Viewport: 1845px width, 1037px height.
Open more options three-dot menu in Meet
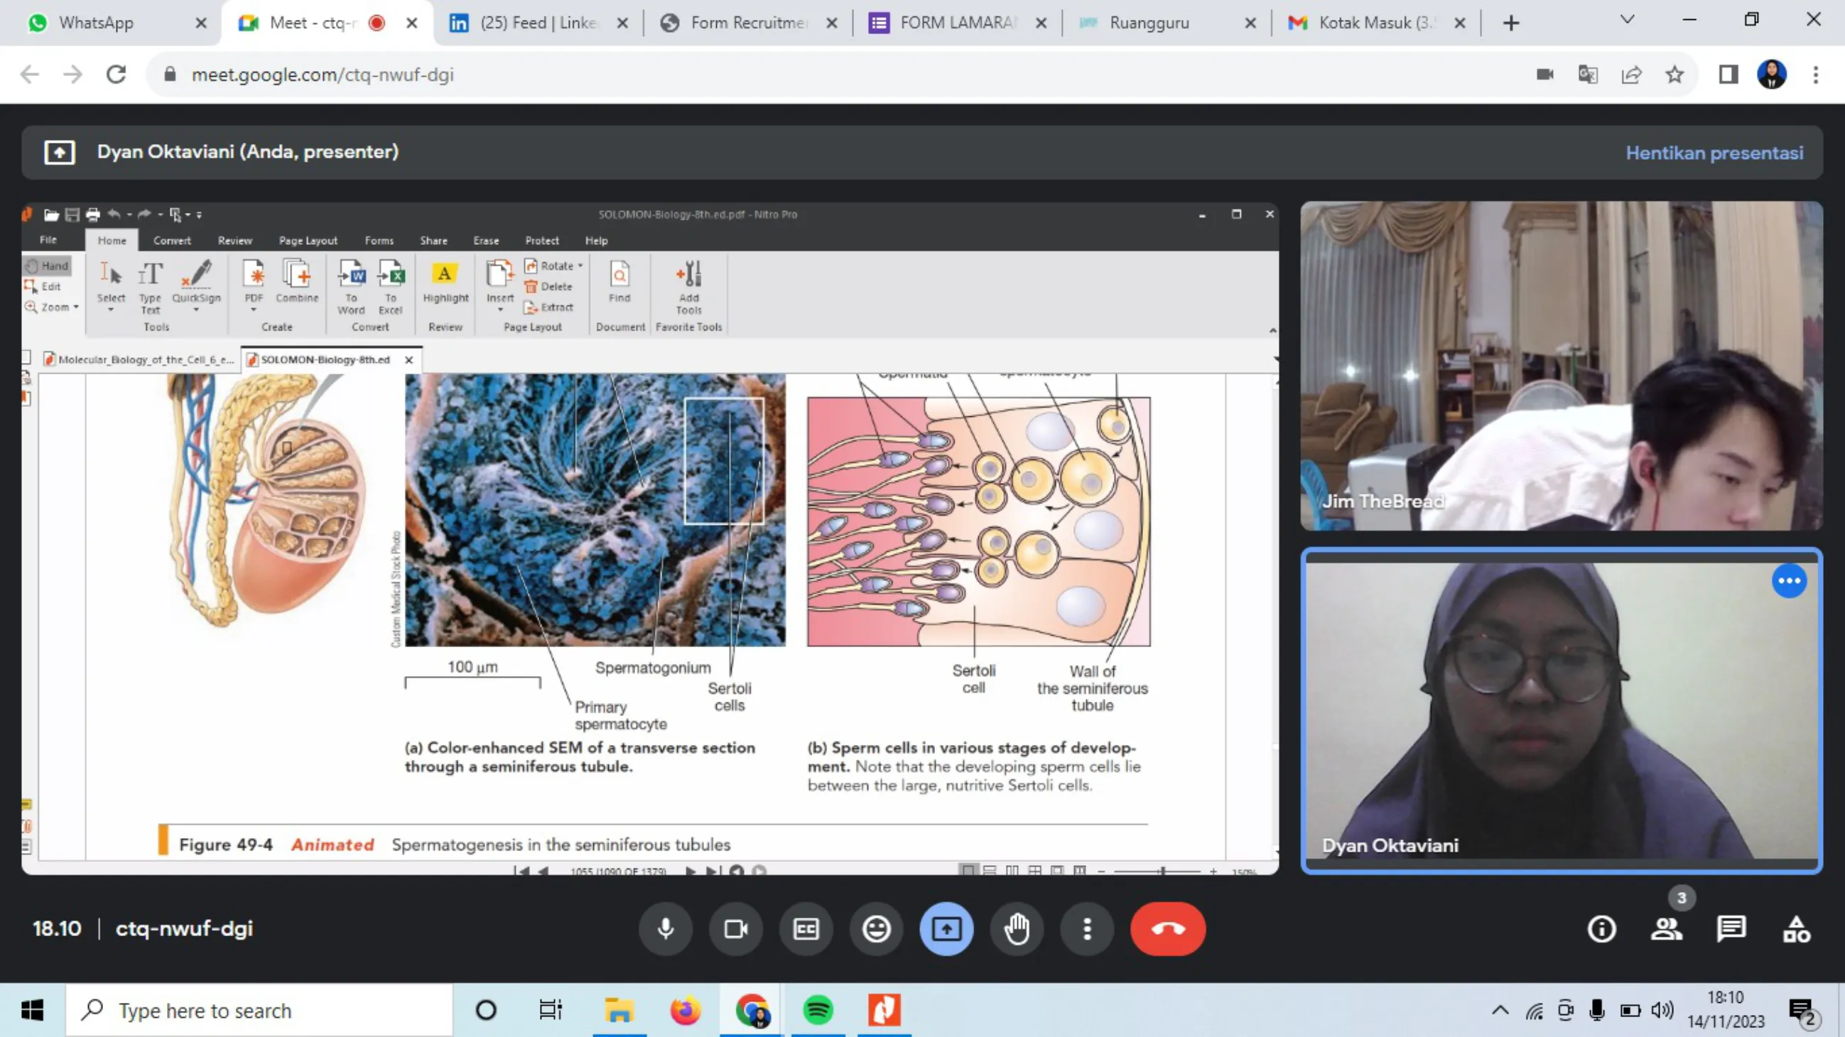[x=1086, y=929]
